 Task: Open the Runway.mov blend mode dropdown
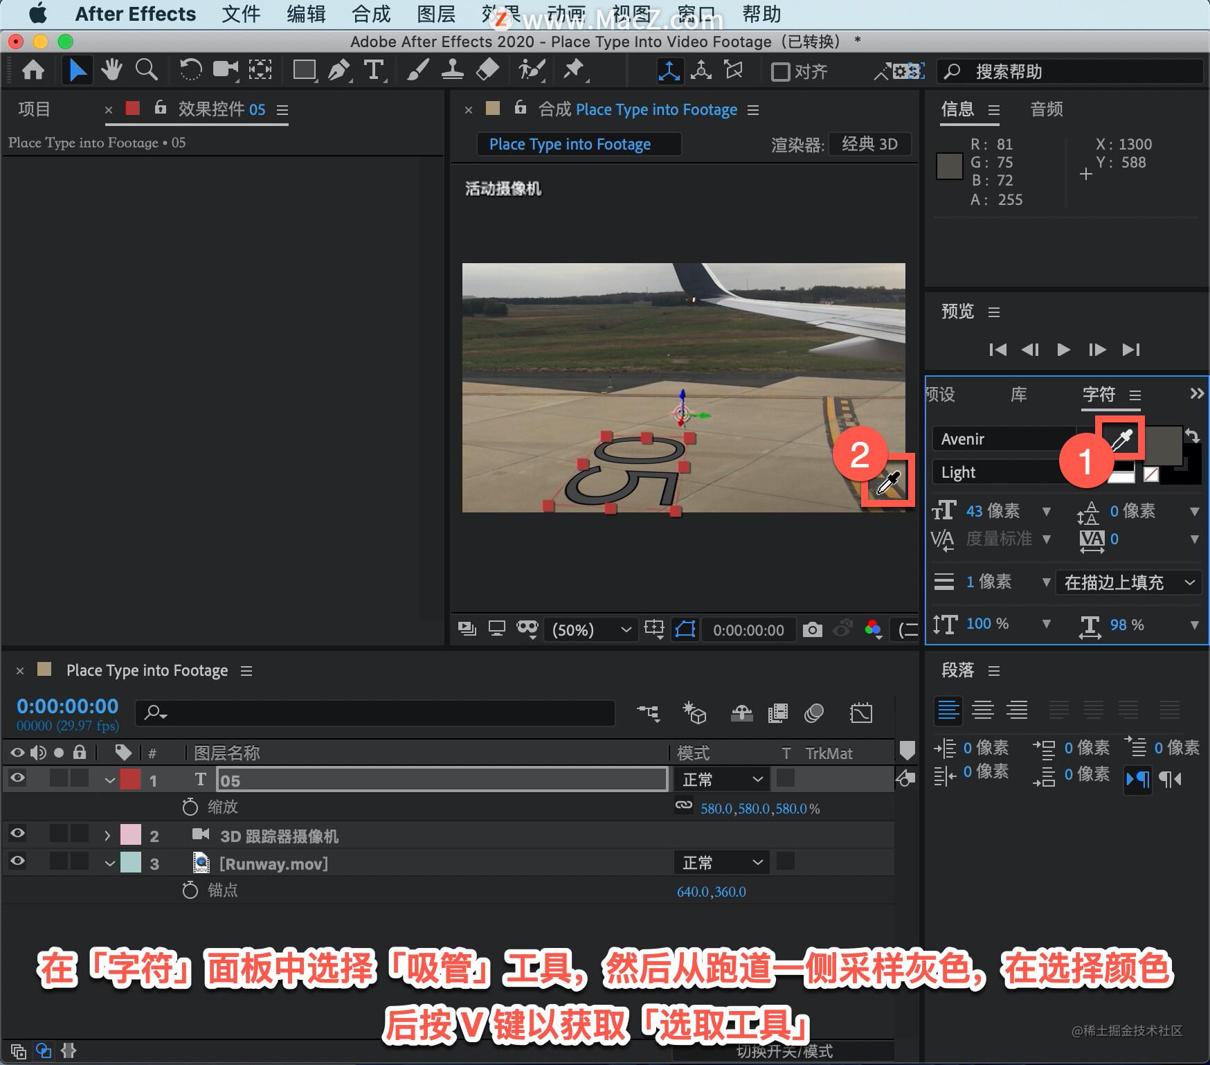[721, 862]
